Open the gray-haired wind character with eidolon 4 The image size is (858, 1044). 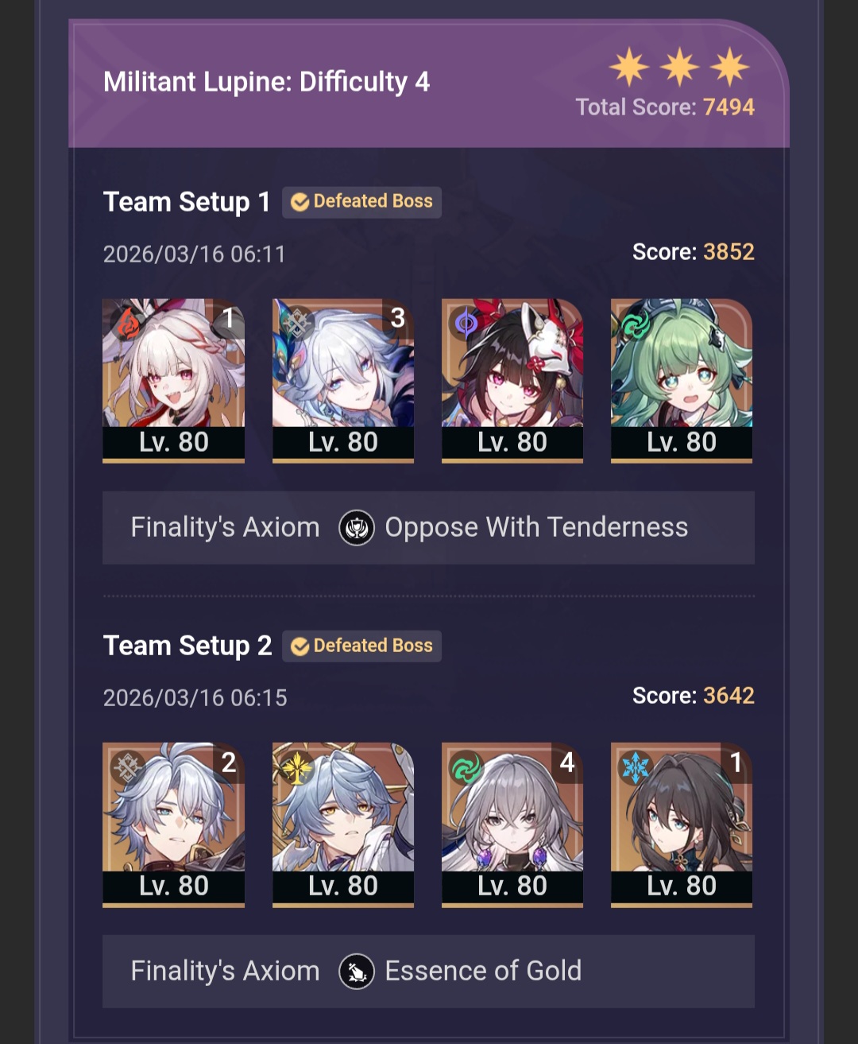(x=512, y=824)
